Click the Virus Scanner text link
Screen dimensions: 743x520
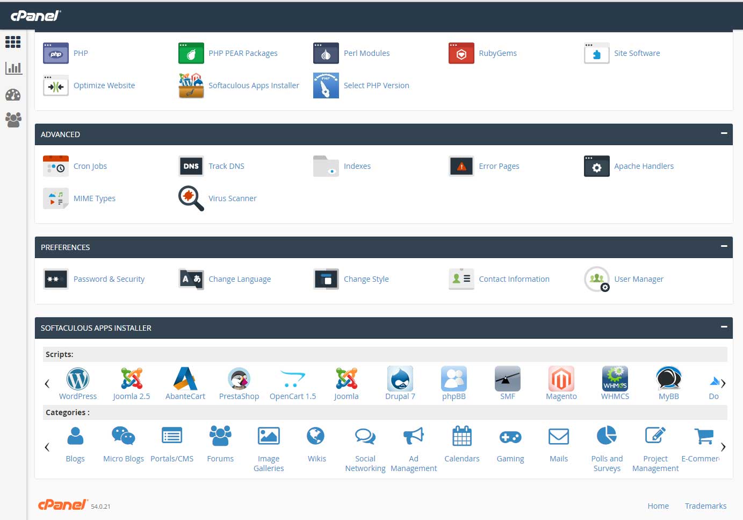(x=233, y=198)
